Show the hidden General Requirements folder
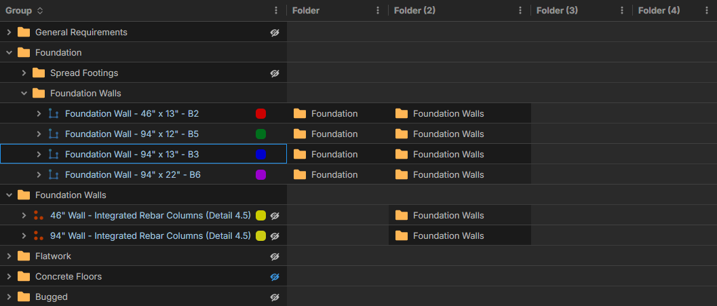Viewport: 717px width, 306px height. tap(275, 33)
